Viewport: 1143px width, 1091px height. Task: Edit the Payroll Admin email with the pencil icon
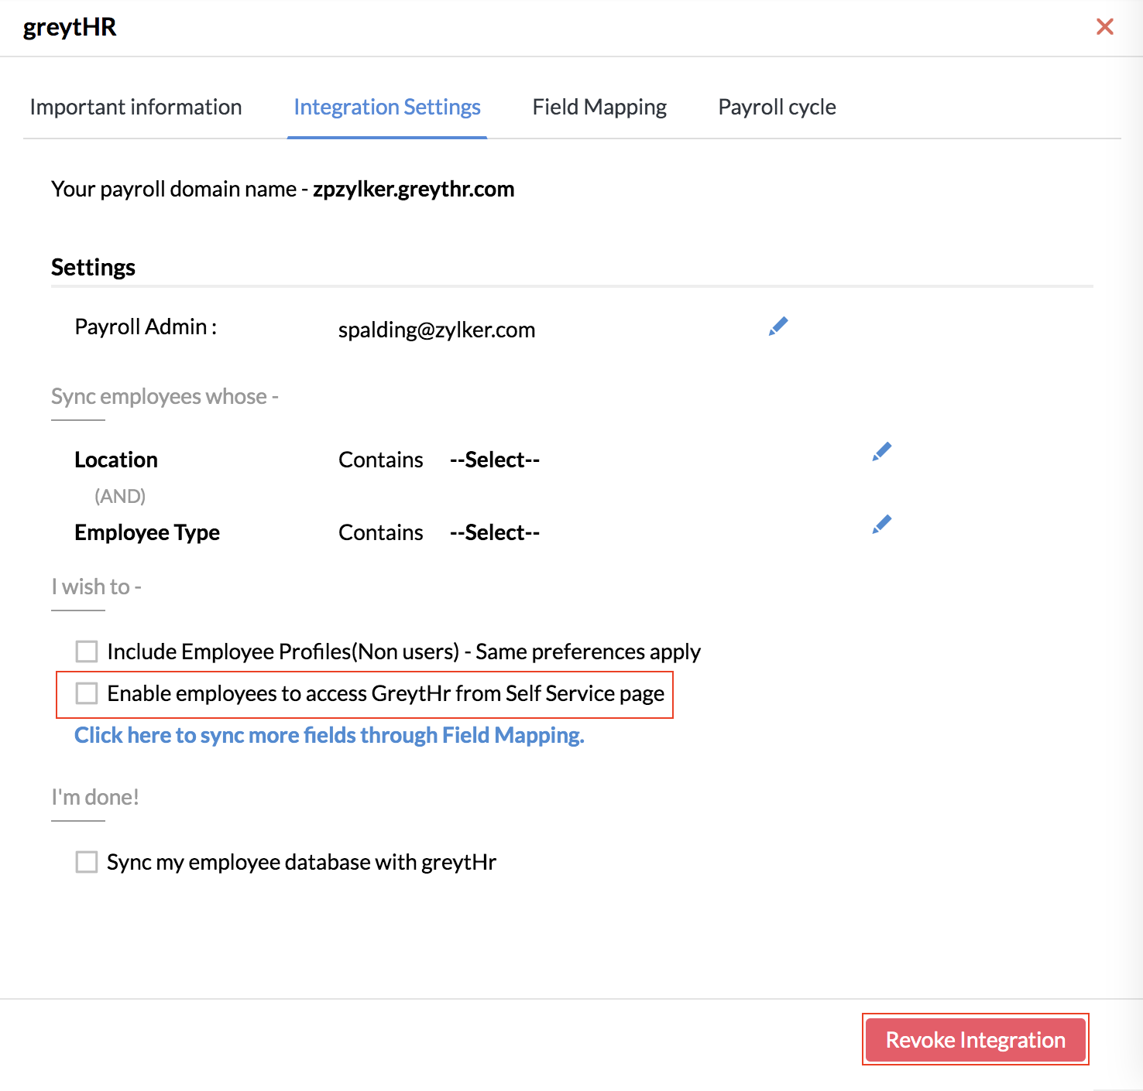(778, 327)
